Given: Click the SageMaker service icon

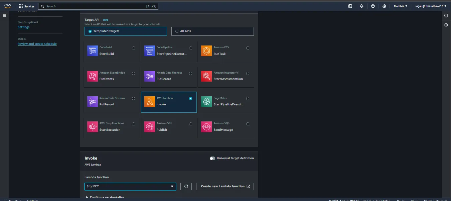Looking at the screenshot, I should coord(206,102).
